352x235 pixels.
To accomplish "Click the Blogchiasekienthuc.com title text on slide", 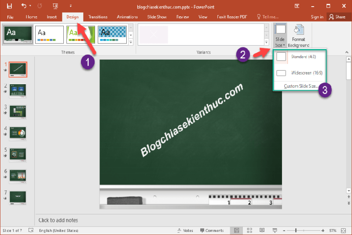I will pos(191,120).
